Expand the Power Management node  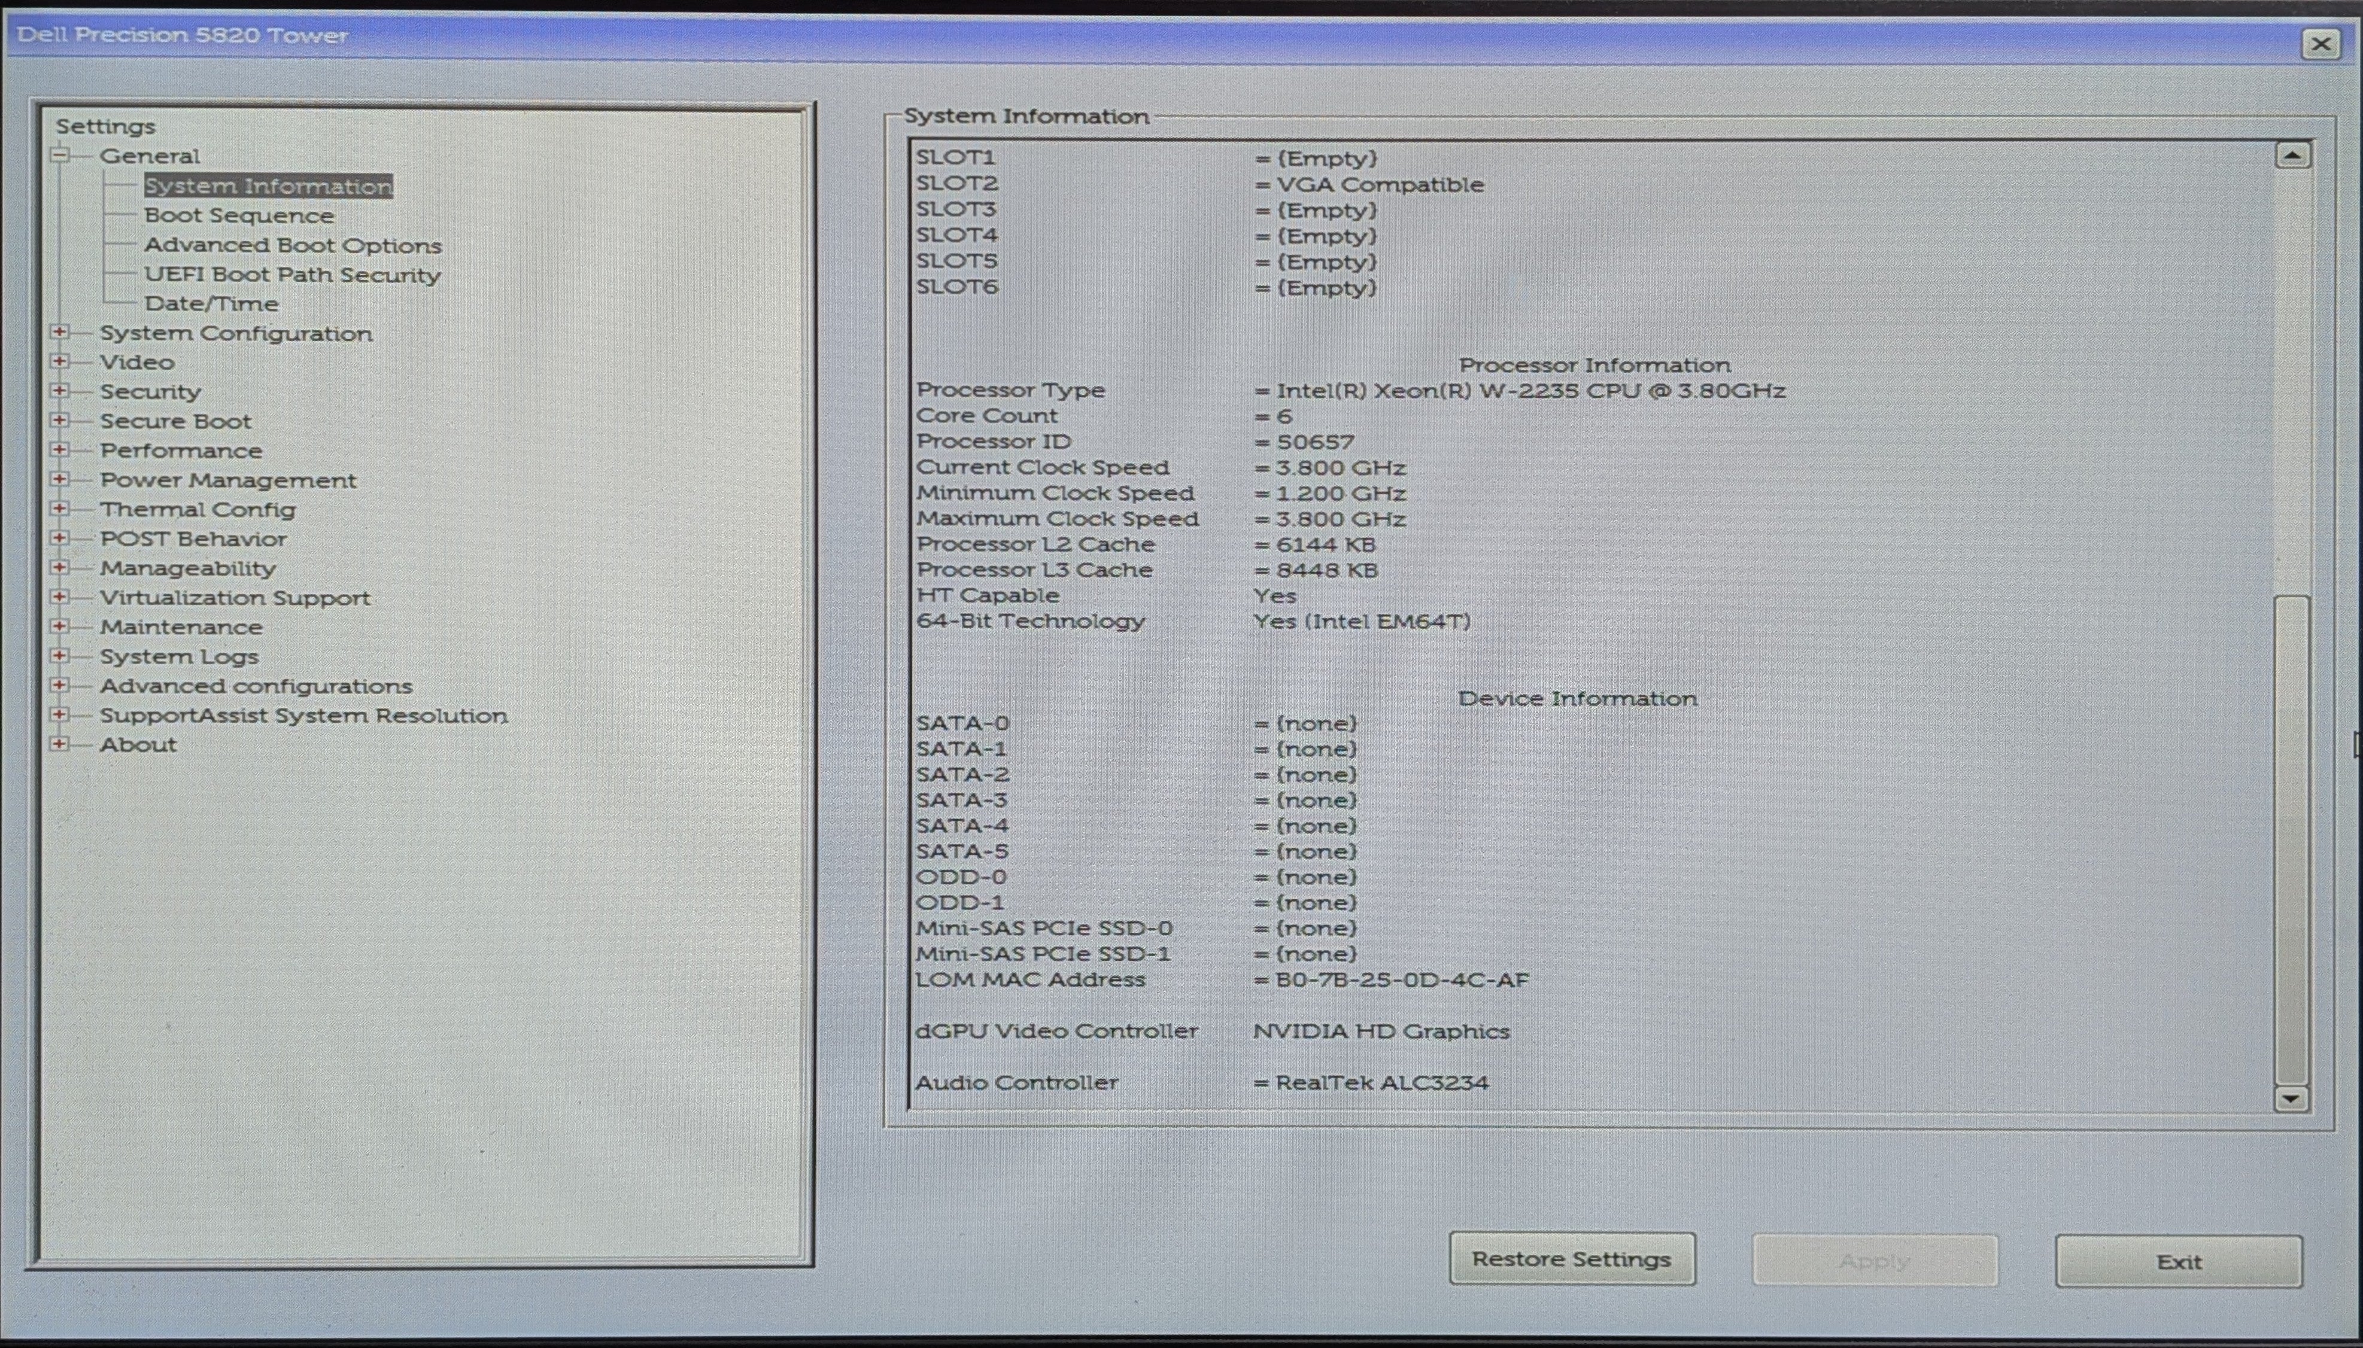tap(60, 480)
